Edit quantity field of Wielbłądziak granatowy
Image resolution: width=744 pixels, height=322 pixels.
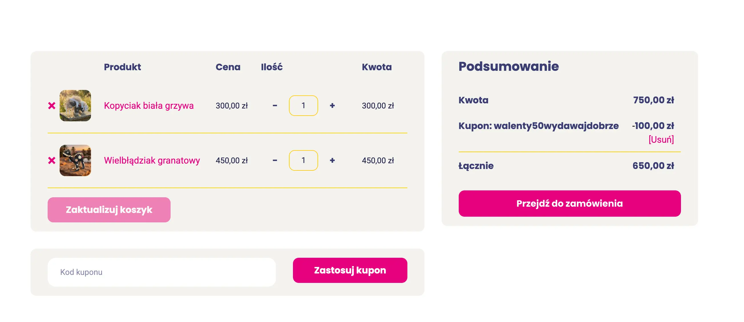pos(303,160)
